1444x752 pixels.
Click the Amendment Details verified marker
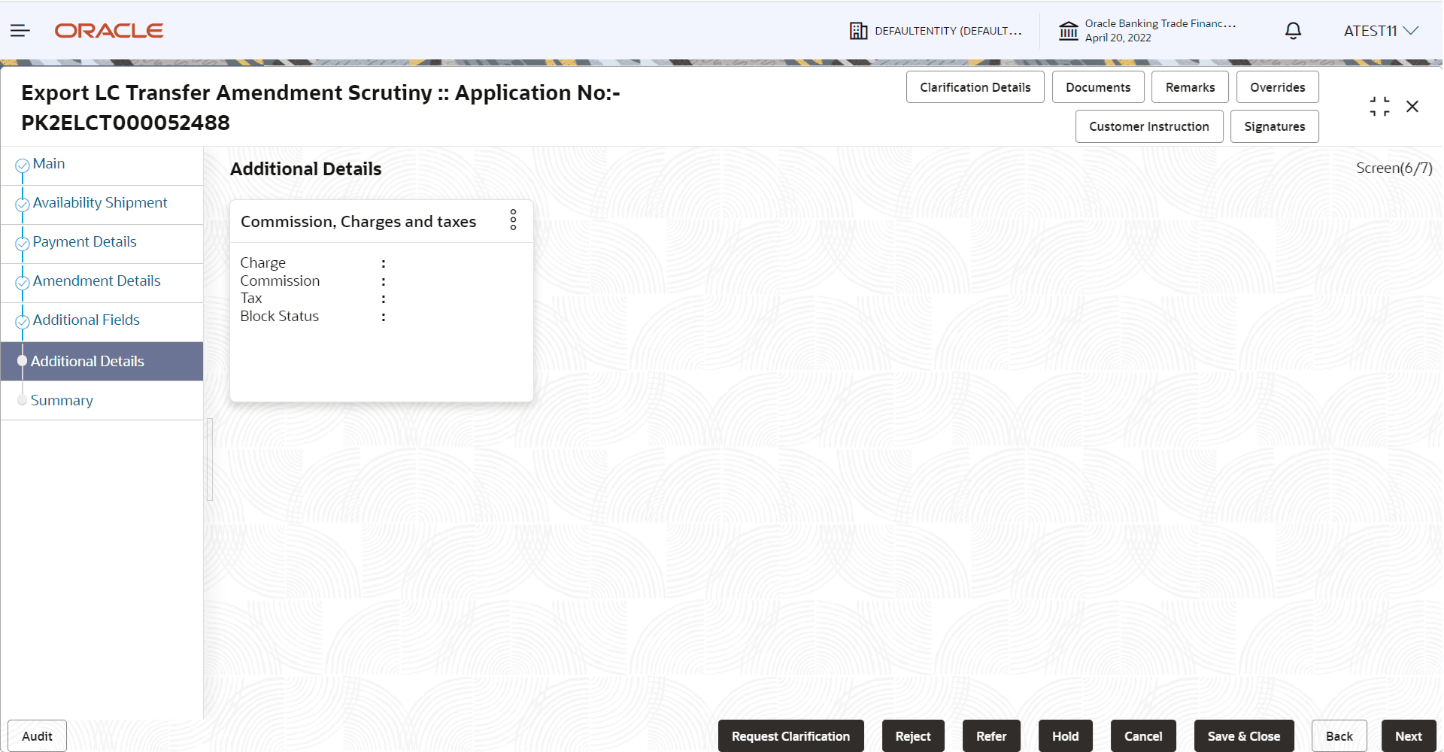pyautogui.click(x=22, y=283)
